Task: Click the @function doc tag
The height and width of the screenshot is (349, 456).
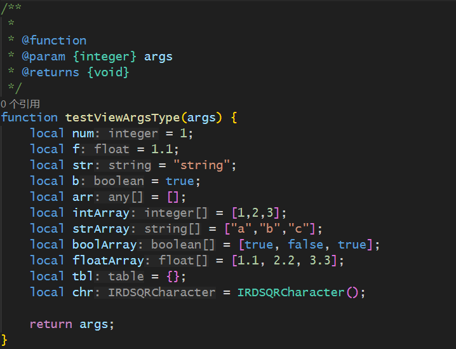Action: (54, 41)
